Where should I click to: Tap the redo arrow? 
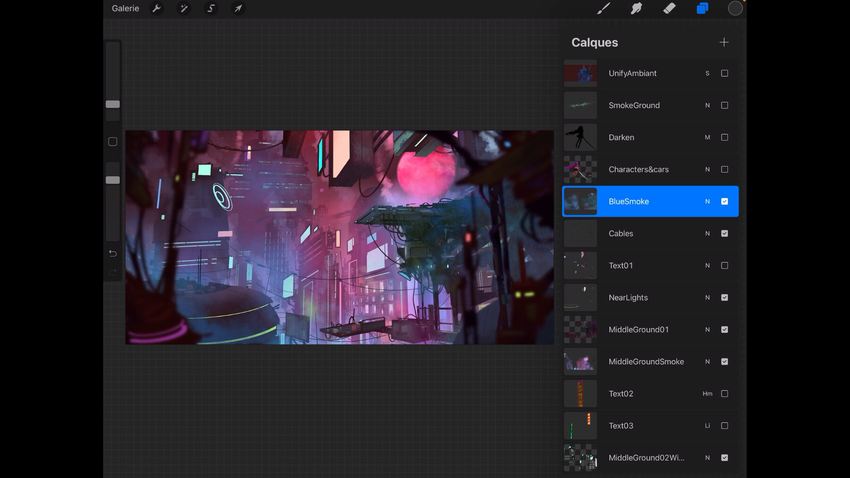(113, 272)
